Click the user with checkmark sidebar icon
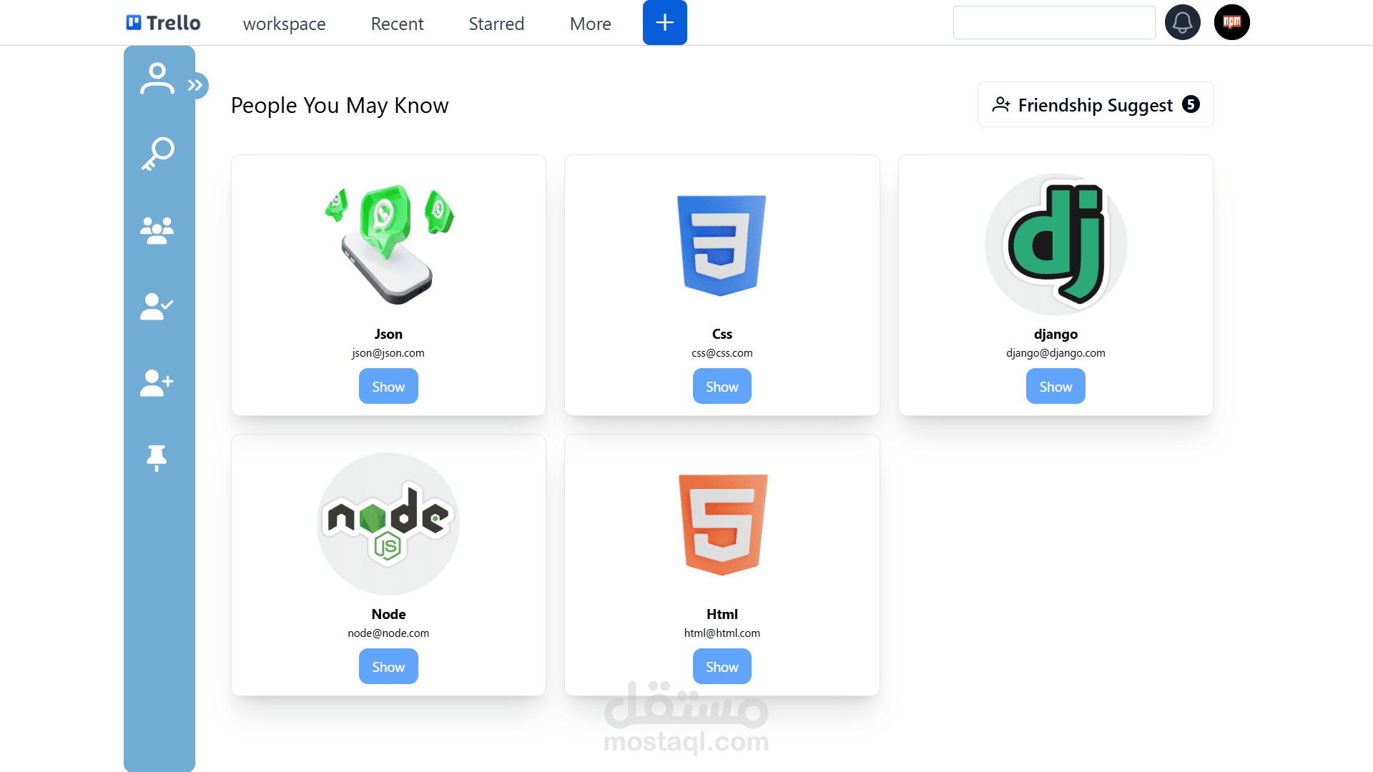The width and height of the screenshot is (1373, 772). (157, 307)
